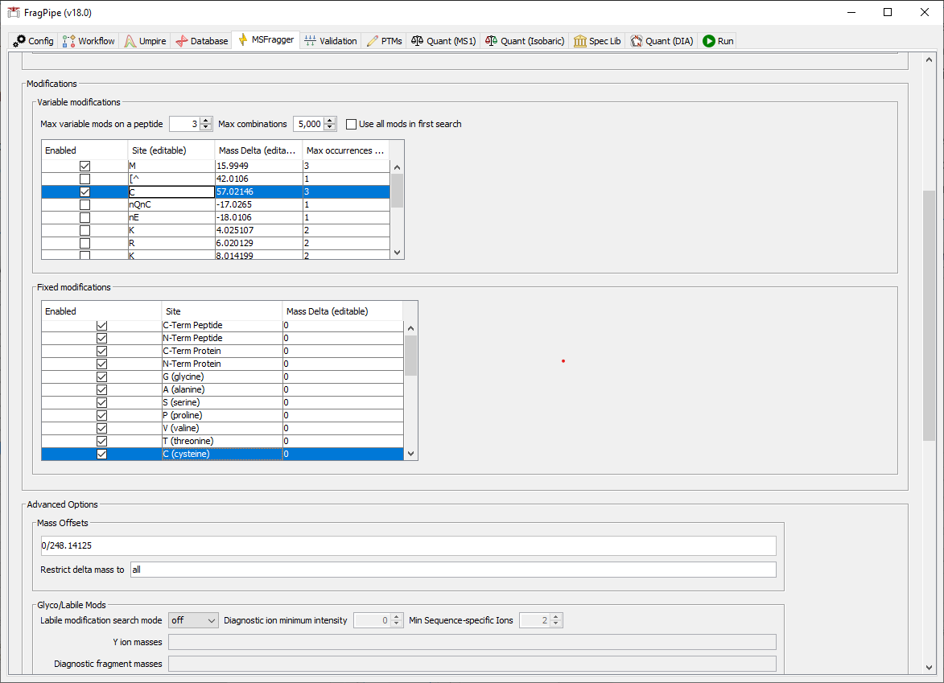Click the Database tab icon
944x683 pixels.
tap(181, 41)
